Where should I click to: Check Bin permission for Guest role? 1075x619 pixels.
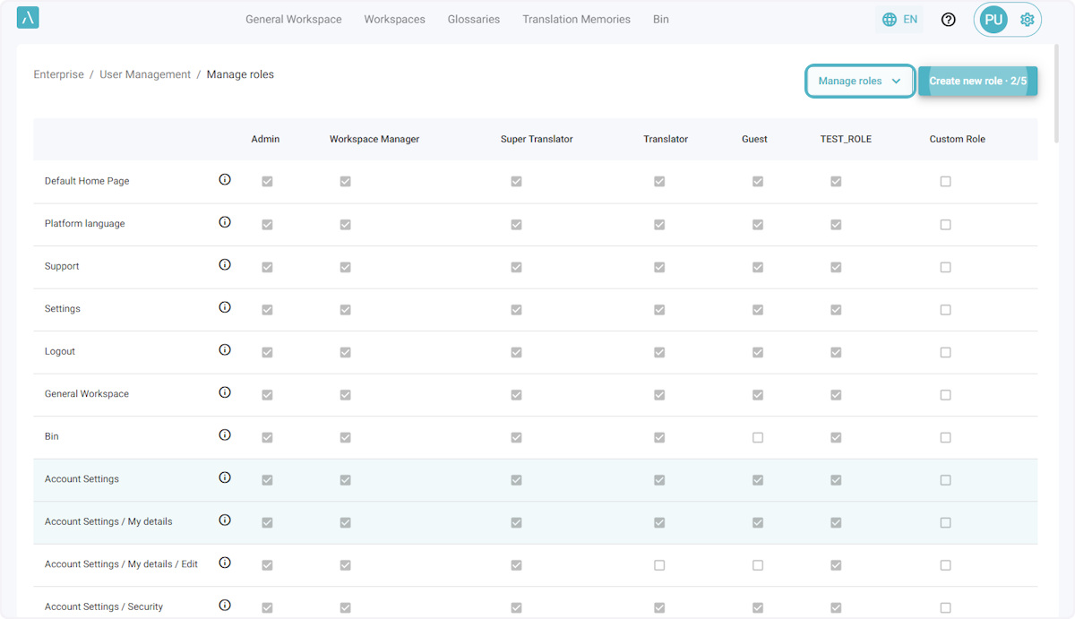click(x=758, y=438)
